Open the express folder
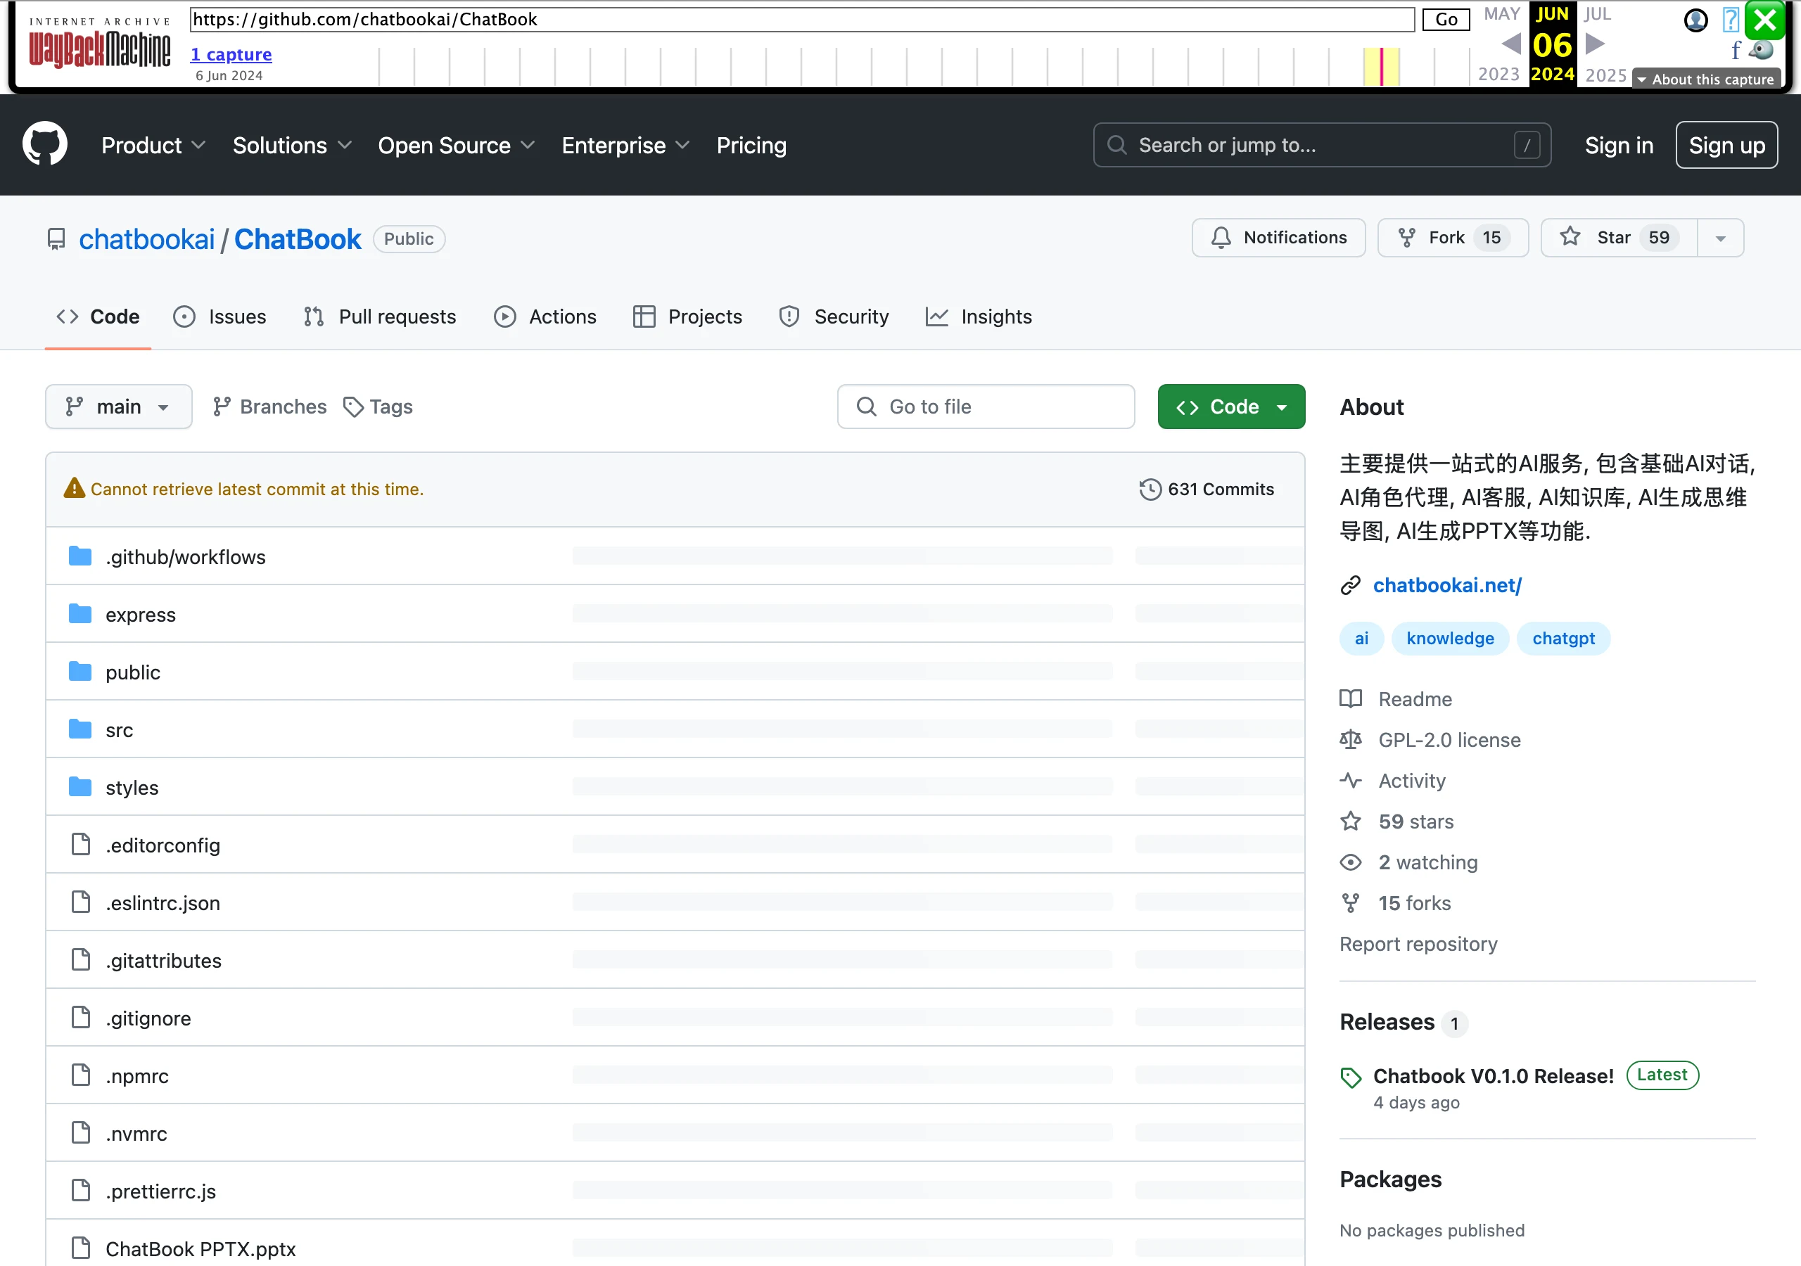This screenshot has width=1801, height=1266. pos(141,614)
